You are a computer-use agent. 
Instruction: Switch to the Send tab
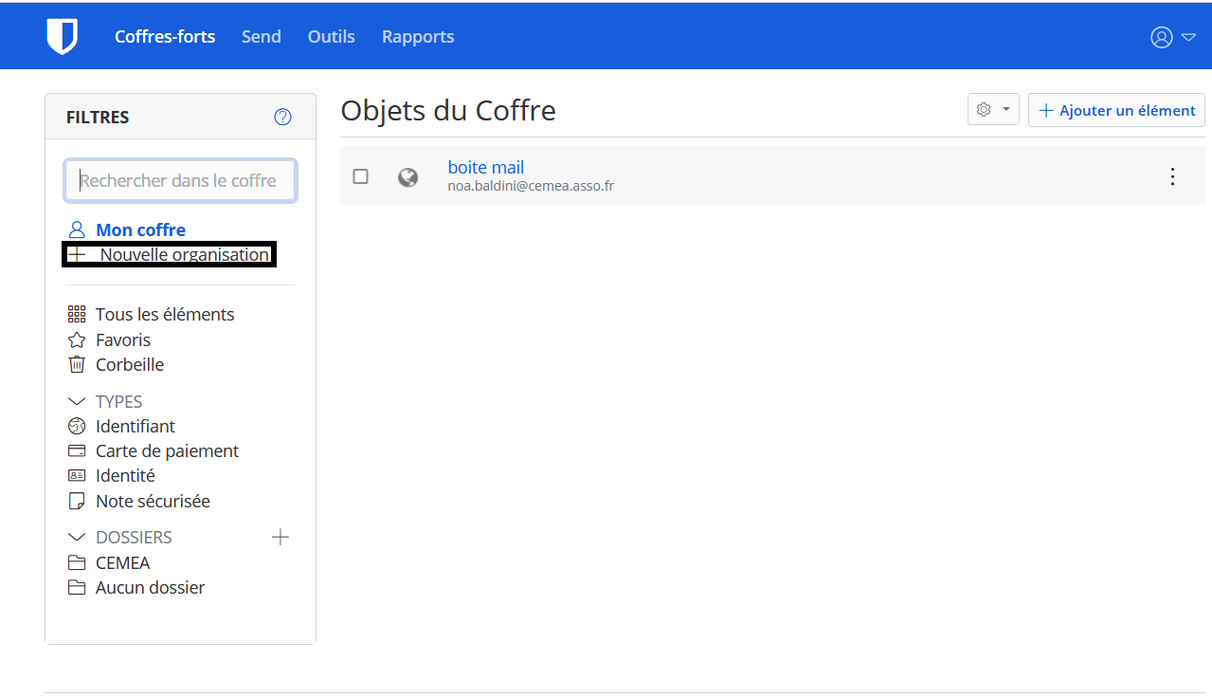click(261, 37)
